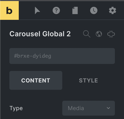
Task: Open the Pages document icon
Action: pyautogui.click(x=75, y=10)
